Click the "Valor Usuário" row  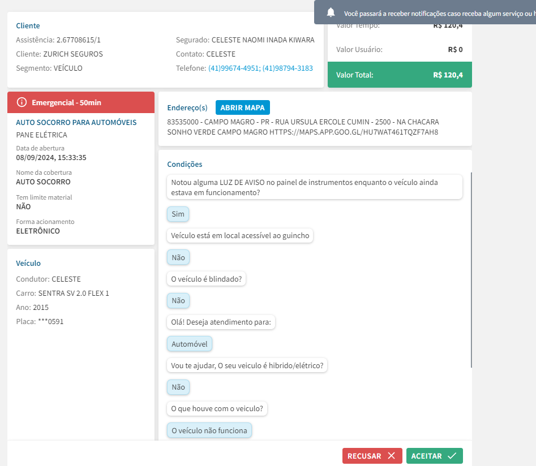click(400, 49)
